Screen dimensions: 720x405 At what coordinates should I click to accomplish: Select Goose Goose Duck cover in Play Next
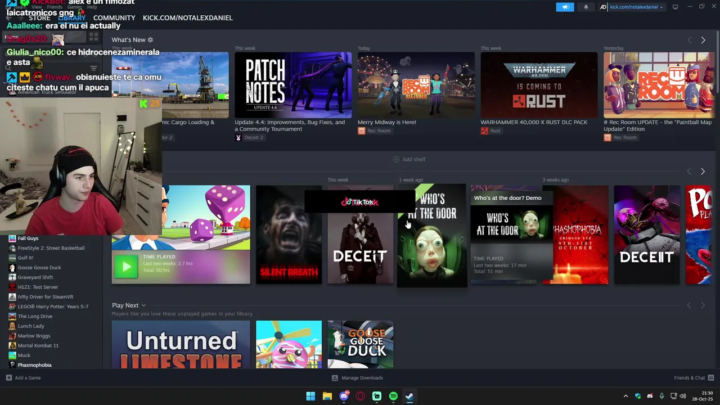(361, 344)
